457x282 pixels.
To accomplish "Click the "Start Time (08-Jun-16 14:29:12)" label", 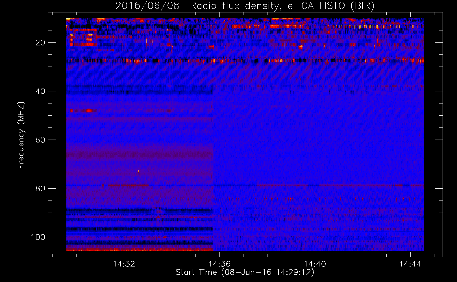I will click(245, 272).
